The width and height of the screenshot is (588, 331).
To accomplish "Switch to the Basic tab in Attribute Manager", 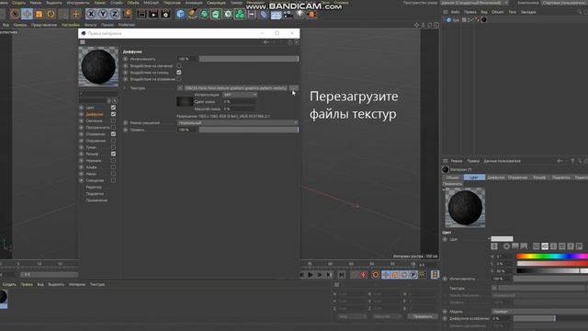I will coord(453,177).
